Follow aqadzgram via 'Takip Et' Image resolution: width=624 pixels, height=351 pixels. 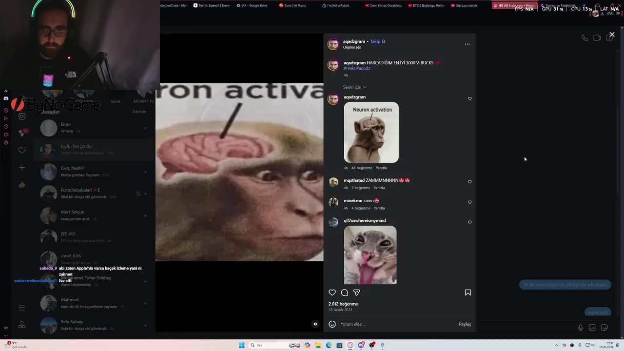tap(378, 41)
